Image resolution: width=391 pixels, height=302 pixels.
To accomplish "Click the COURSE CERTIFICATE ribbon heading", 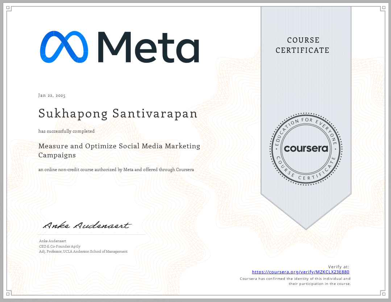I will [302, 45].
